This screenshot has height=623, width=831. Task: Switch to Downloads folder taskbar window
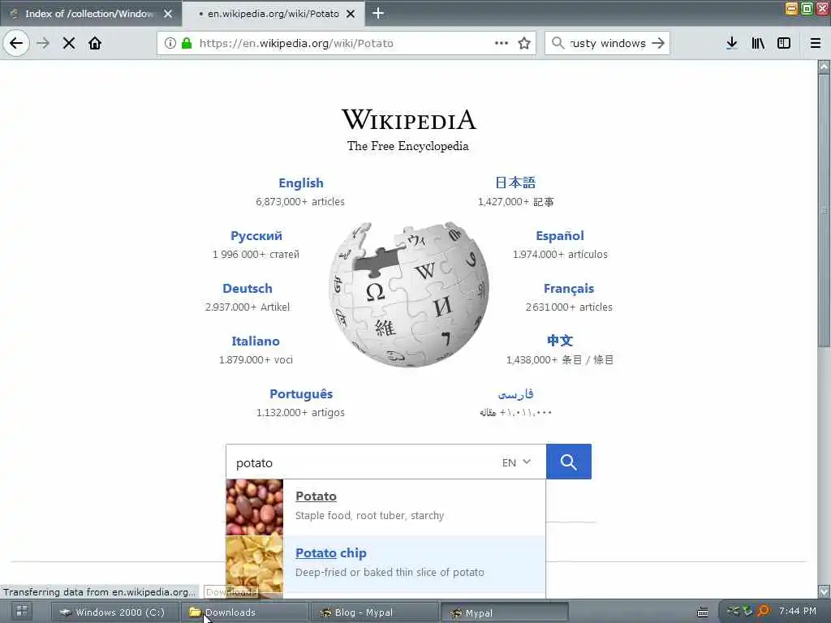pos(245,612)
